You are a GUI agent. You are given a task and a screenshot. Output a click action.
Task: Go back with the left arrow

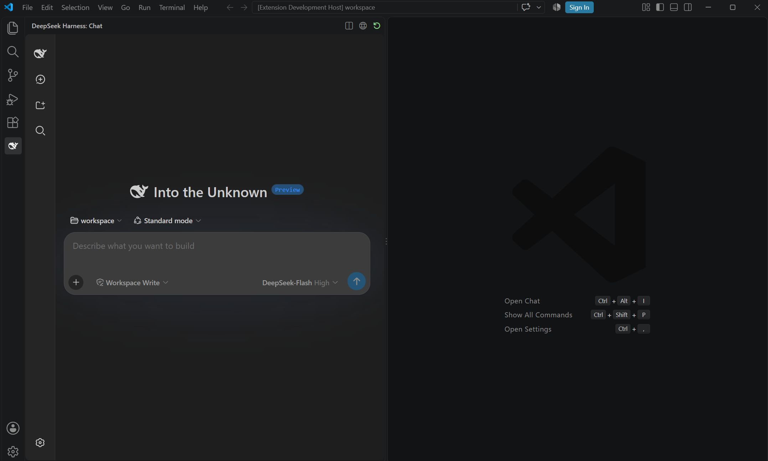(230, 7)
